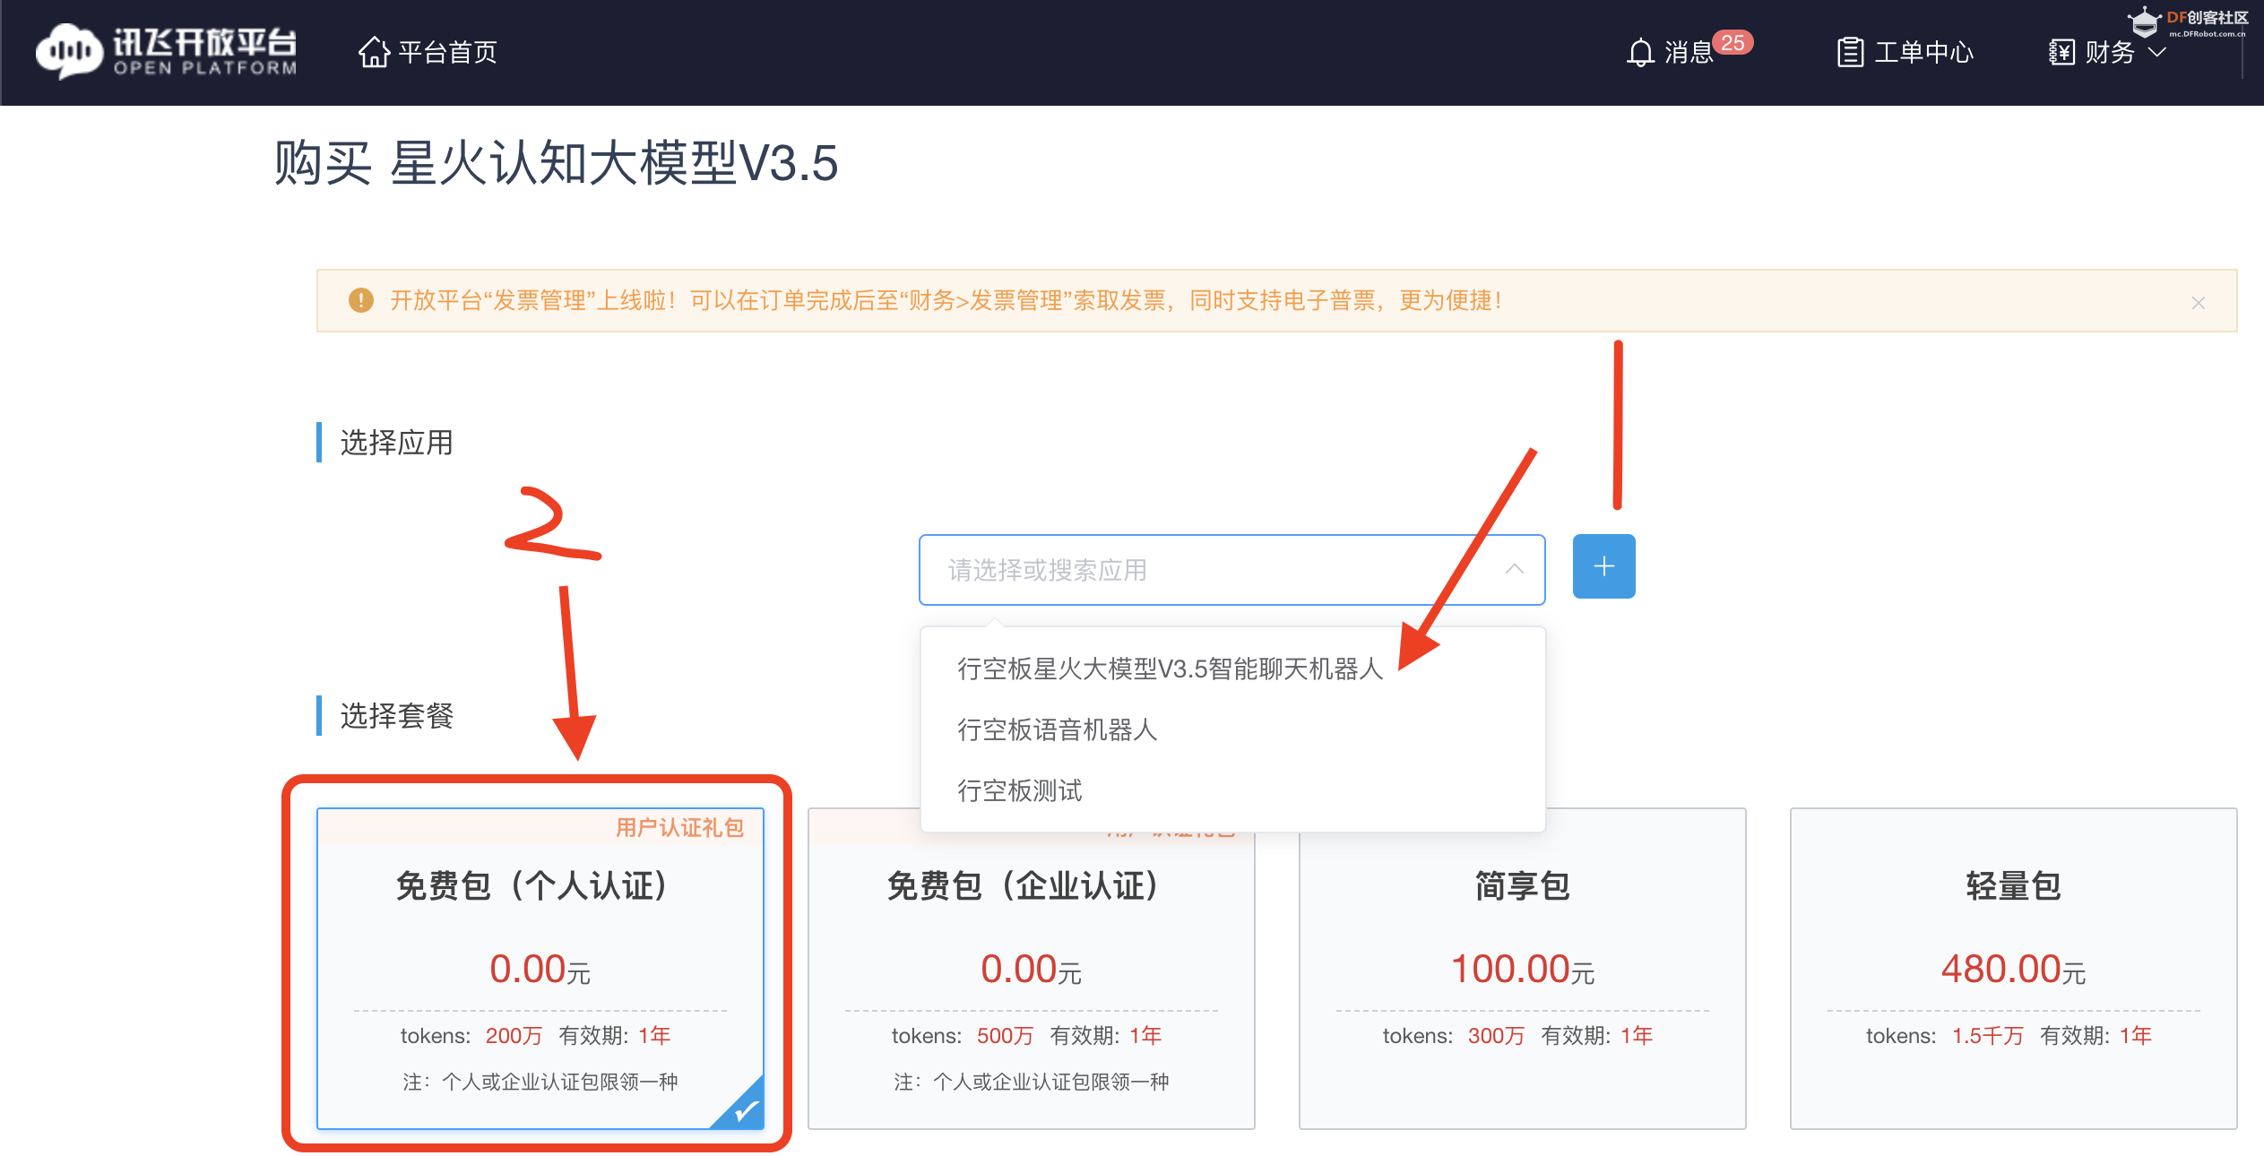Choose the 轻量包 480.00元 package
2264x1156 pixels.
click(x=2013, y=968)
